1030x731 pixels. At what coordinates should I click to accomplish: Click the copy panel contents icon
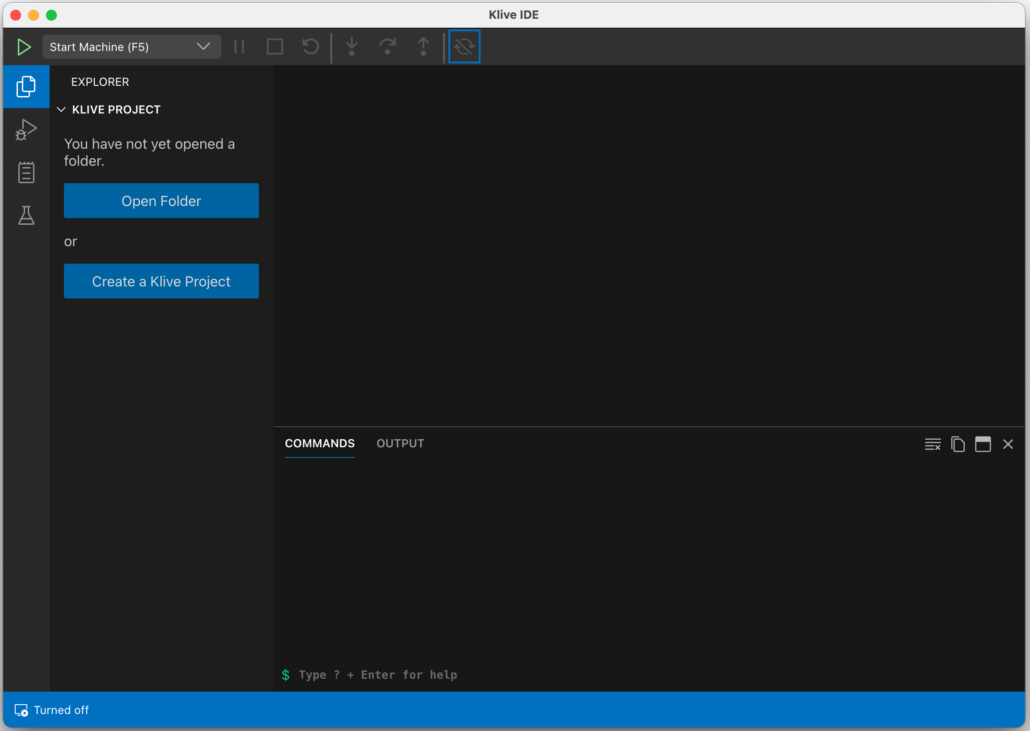(958, 444)
